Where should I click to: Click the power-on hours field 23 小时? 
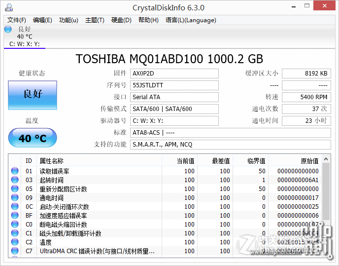pos(306,120)
